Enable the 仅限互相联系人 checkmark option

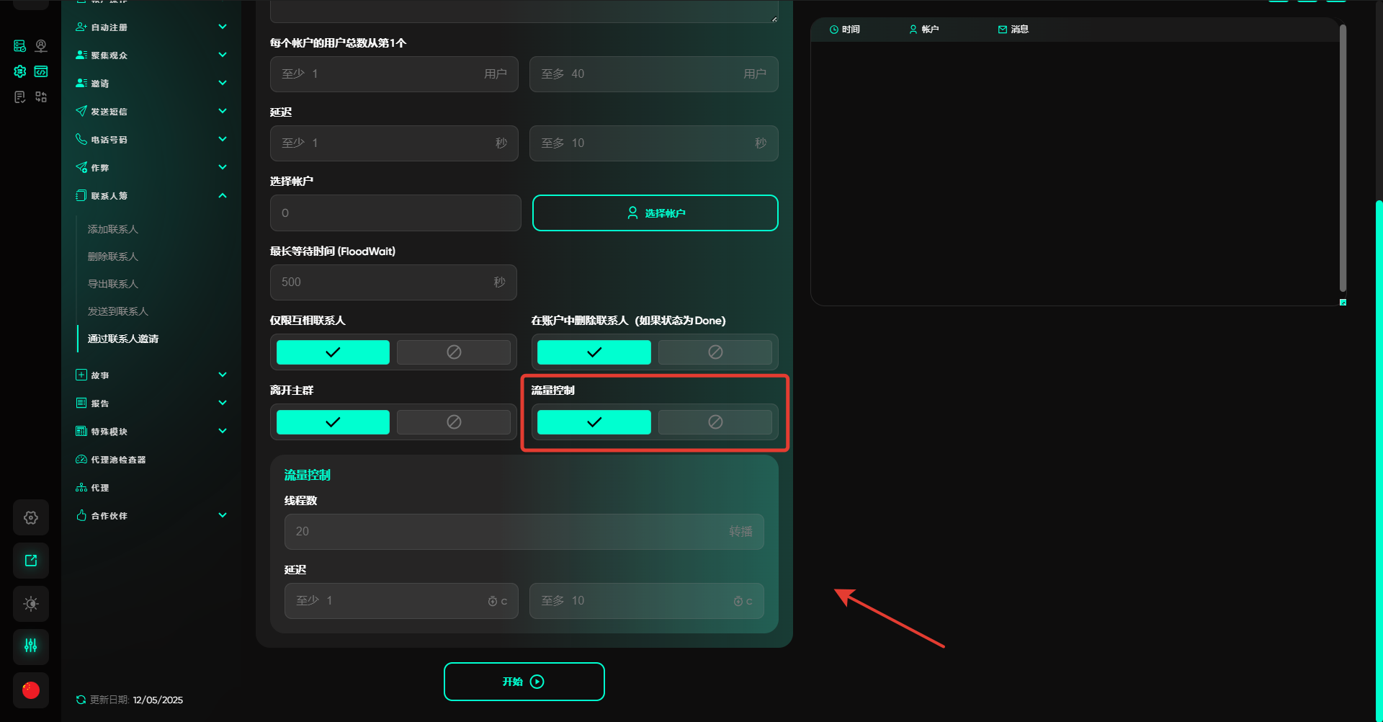point(333,352)
